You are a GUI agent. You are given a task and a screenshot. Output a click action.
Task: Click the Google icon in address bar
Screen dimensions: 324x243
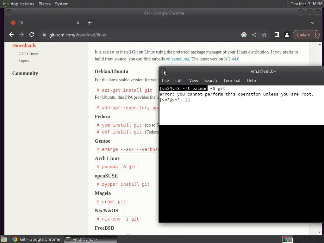(244, 35)
